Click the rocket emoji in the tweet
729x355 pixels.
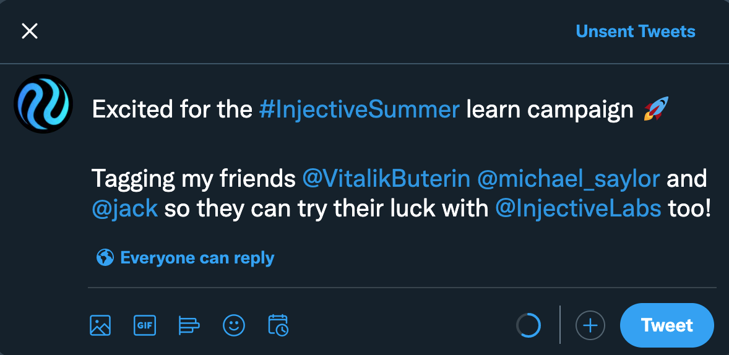[654, 109]
